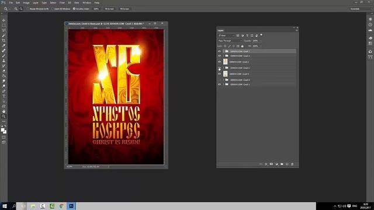Select the Dodge tool
Viewport: 374px width, 210px height.
coord(4,86)
